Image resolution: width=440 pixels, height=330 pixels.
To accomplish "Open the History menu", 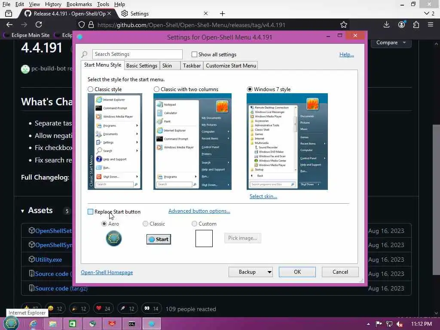I will [53, 4].
